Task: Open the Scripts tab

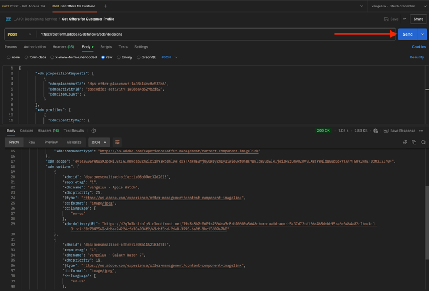Action: click(x=106, y=47)
